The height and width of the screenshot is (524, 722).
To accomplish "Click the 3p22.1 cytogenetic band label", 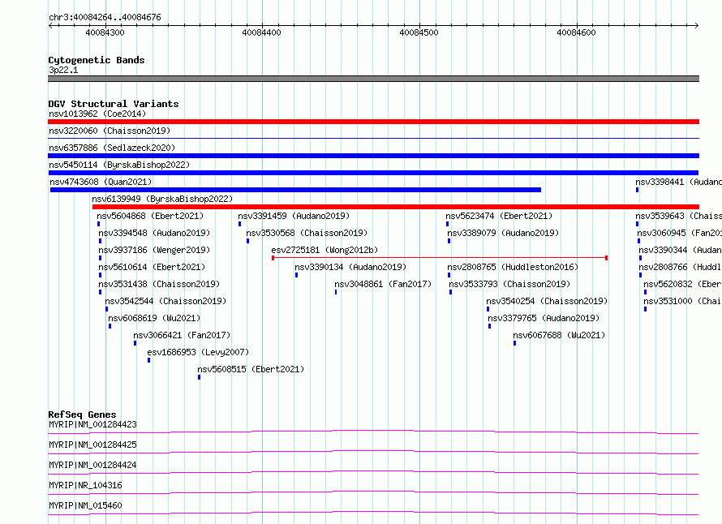I will [x=63, y=70].
